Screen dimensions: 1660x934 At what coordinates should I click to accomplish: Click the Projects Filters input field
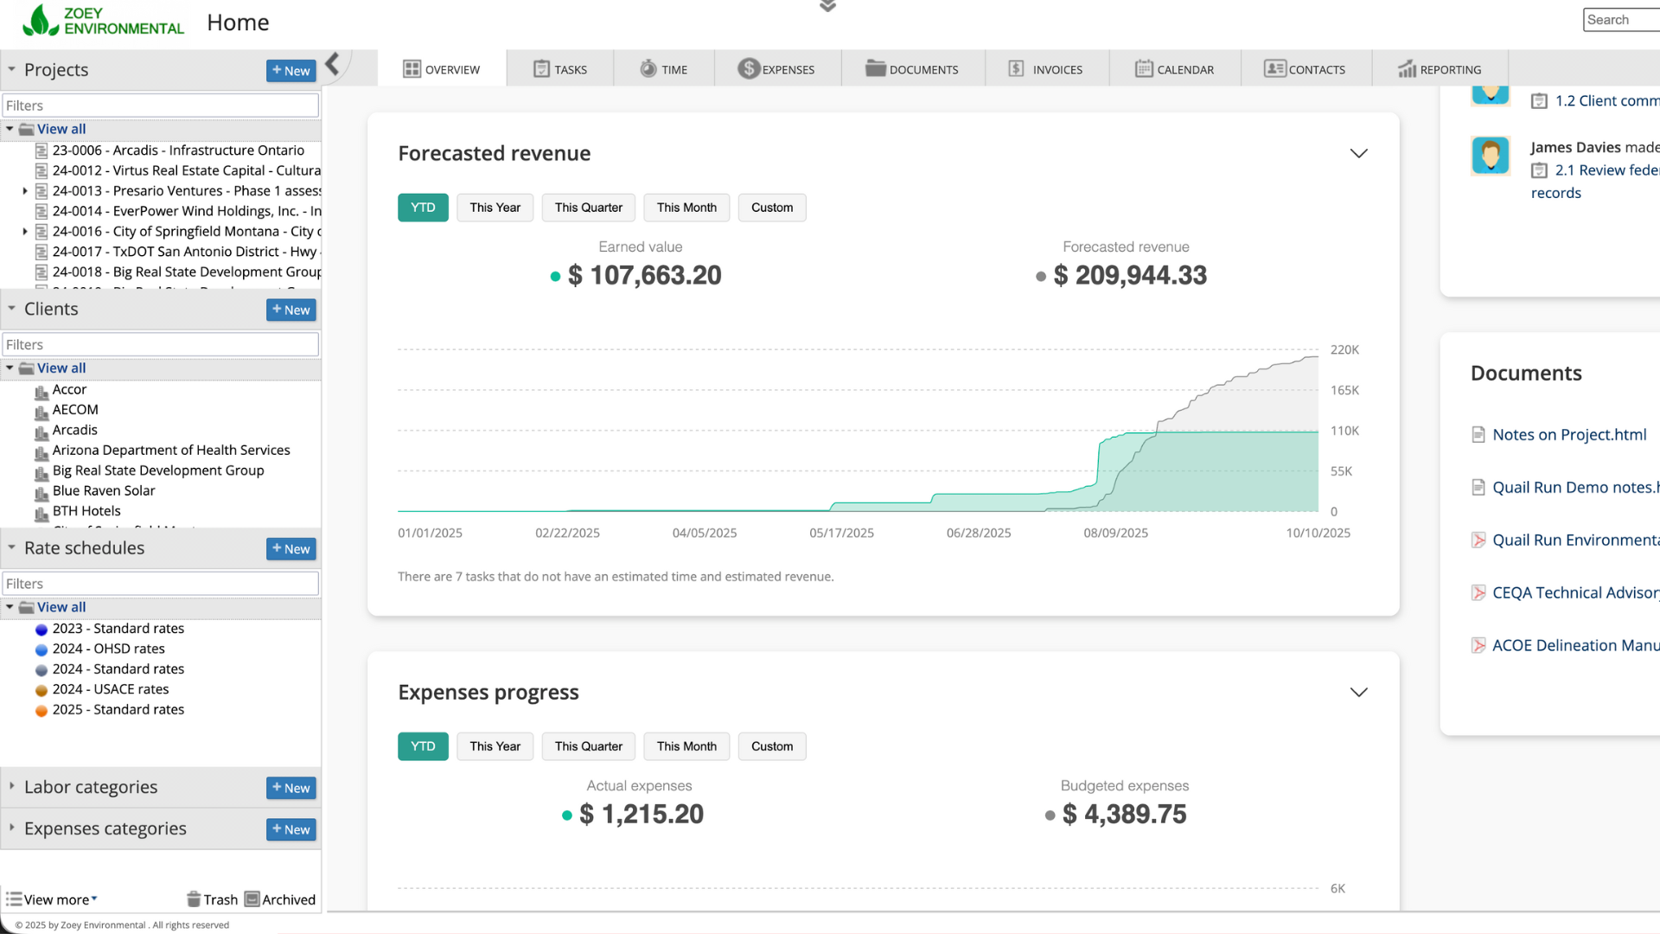(x=161, y=106)
